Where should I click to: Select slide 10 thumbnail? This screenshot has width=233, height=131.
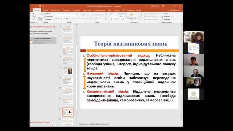(68, 91)
